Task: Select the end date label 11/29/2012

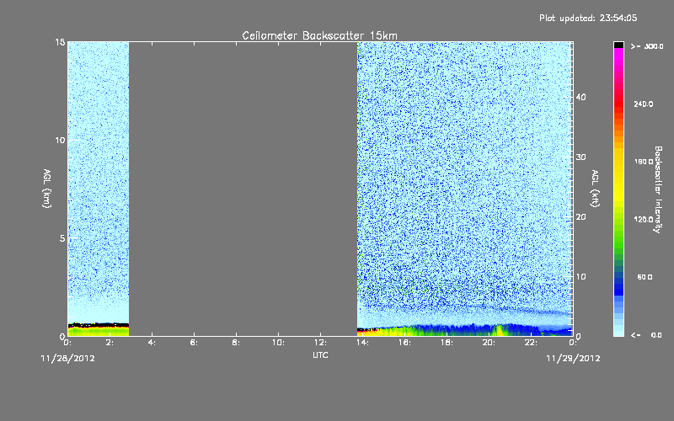Action: coord(573,359)
